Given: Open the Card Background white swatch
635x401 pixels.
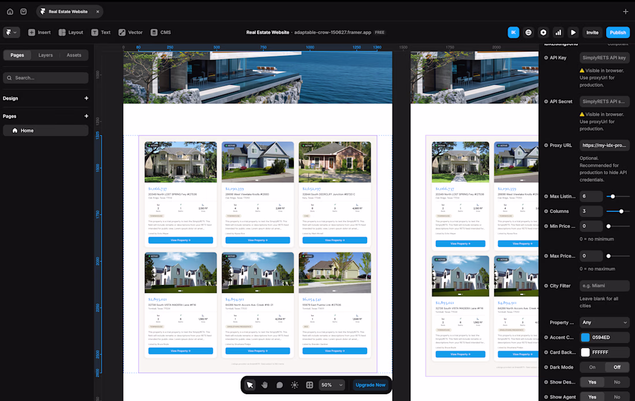Looking at the screenshot, I should click(x=585, y=353).
